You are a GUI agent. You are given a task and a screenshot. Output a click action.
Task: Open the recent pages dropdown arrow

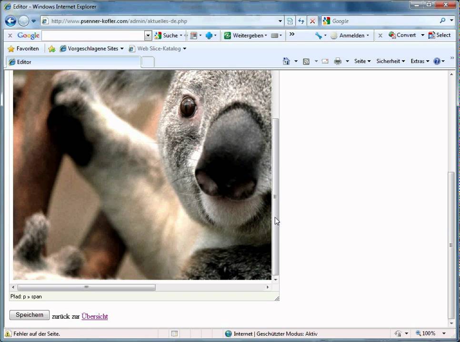click(x=33, y=21)
